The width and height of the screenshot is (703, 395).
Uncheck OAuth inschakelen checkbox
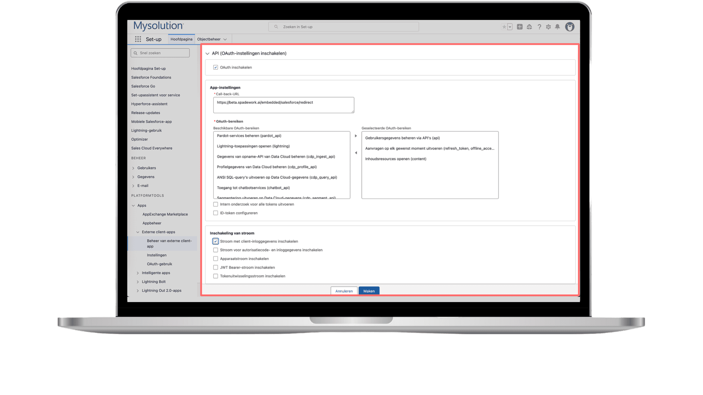click(x=216, y=68)
